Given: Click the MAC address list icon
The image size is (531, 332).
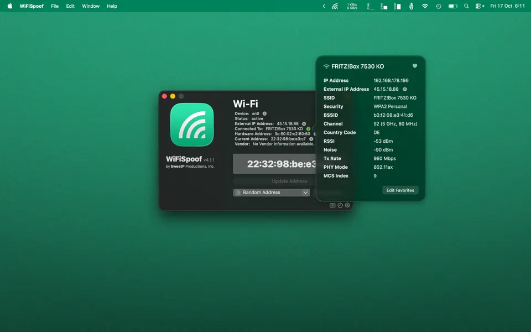Looking at the screenshot, I should 332,205.
